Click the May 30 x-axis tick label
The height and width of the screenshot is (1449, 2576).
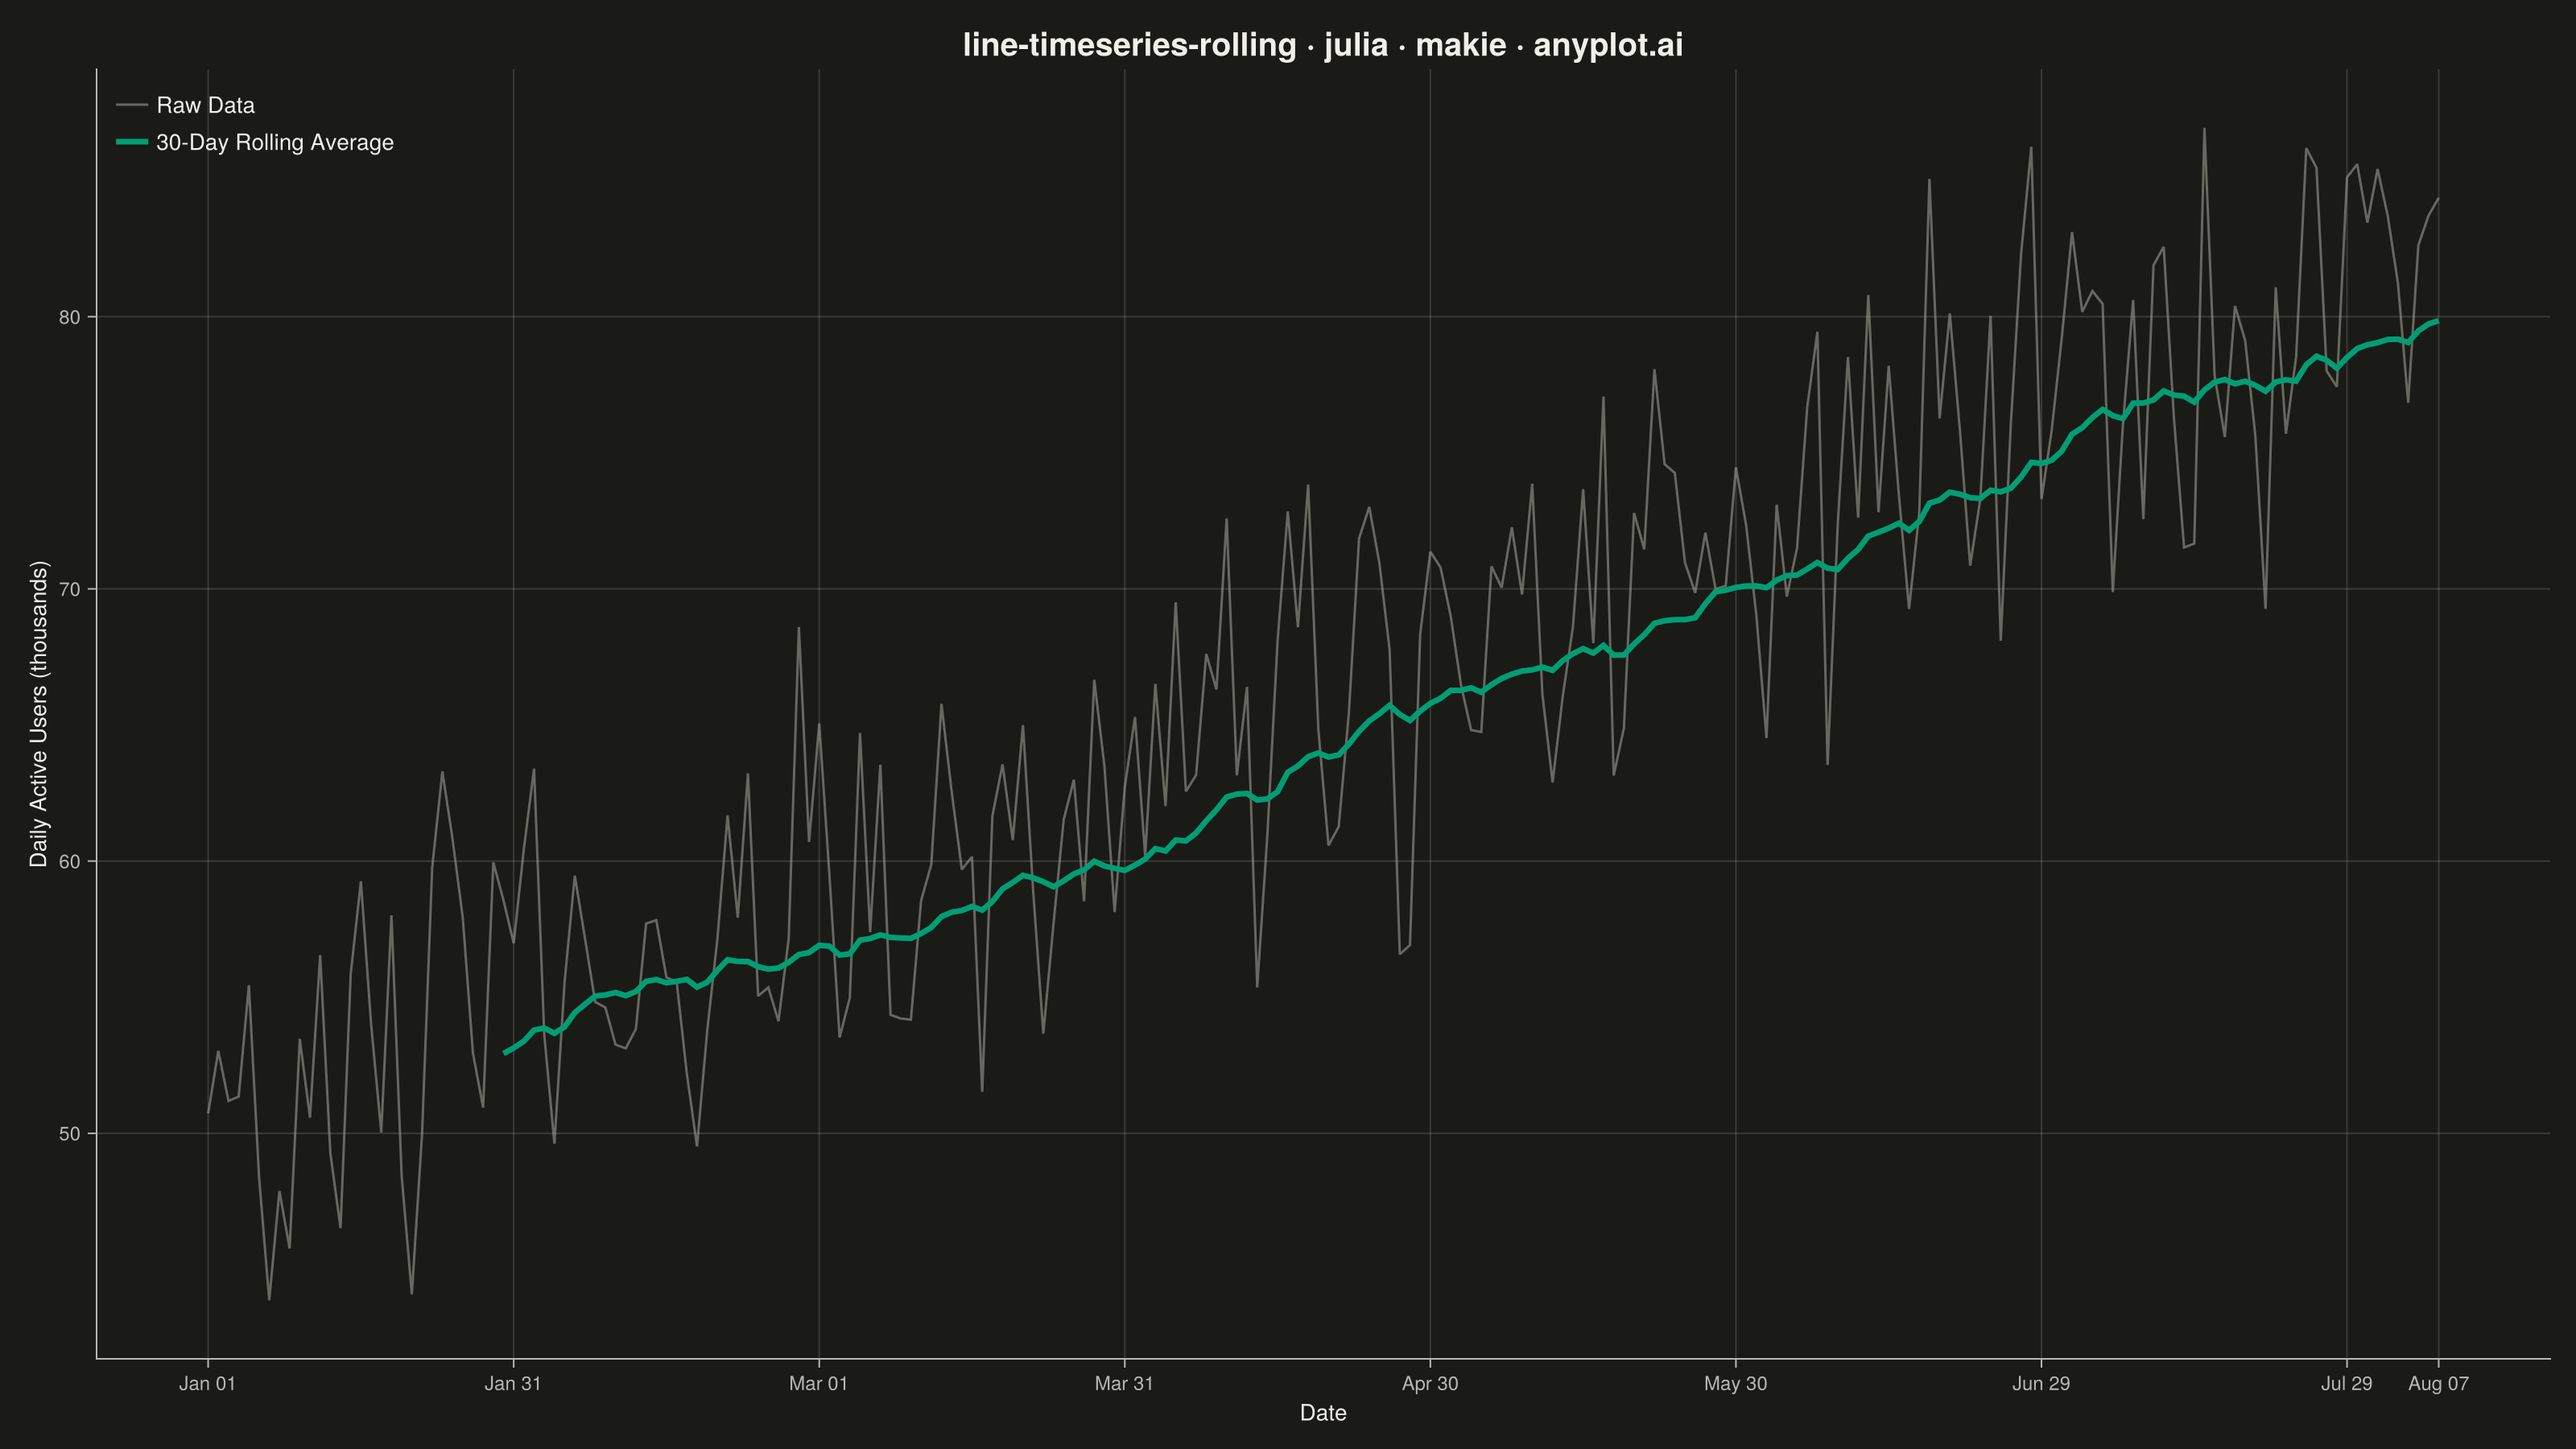click(x=1735, y=1383)
